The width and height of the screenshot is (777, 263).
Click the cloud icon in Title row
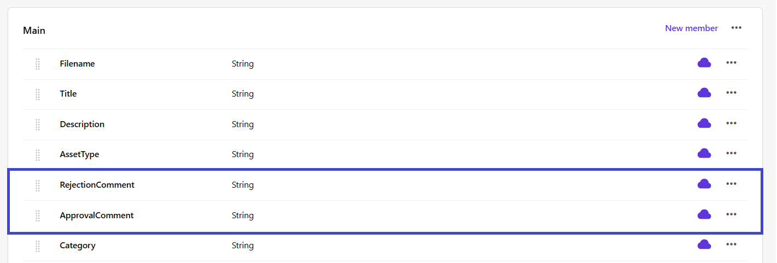pos(704,93)
